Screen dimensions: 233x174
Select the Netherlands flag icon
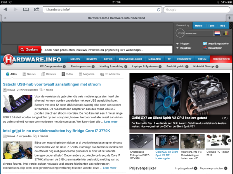(217, 33)
